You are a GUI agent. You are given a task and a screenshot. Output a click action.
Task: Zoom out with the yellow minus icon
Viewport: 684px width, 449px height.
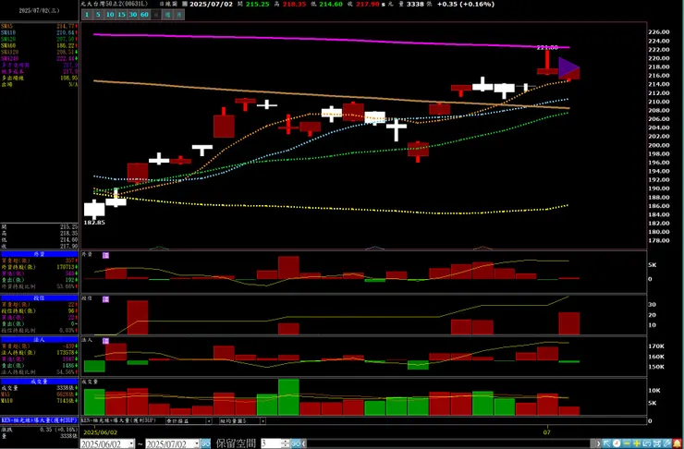coord(627,443)
